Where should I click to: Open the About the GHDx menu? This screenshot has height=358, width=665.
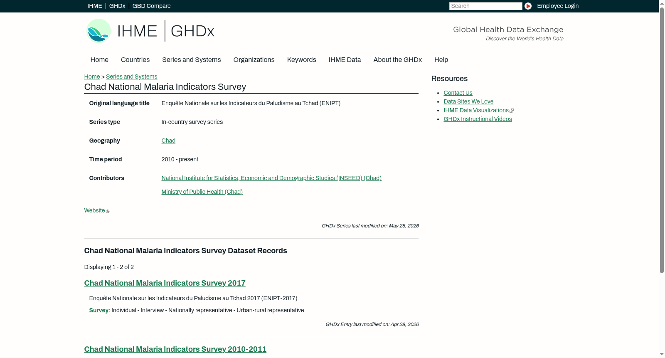(x=397, y=60)
